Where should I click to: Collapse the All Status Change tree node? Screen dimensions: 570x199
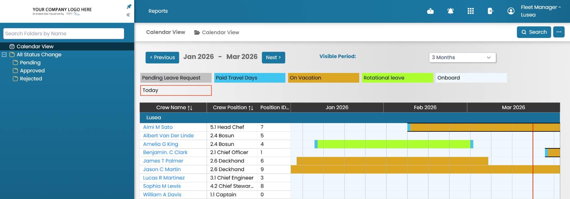tap(4, 55)
